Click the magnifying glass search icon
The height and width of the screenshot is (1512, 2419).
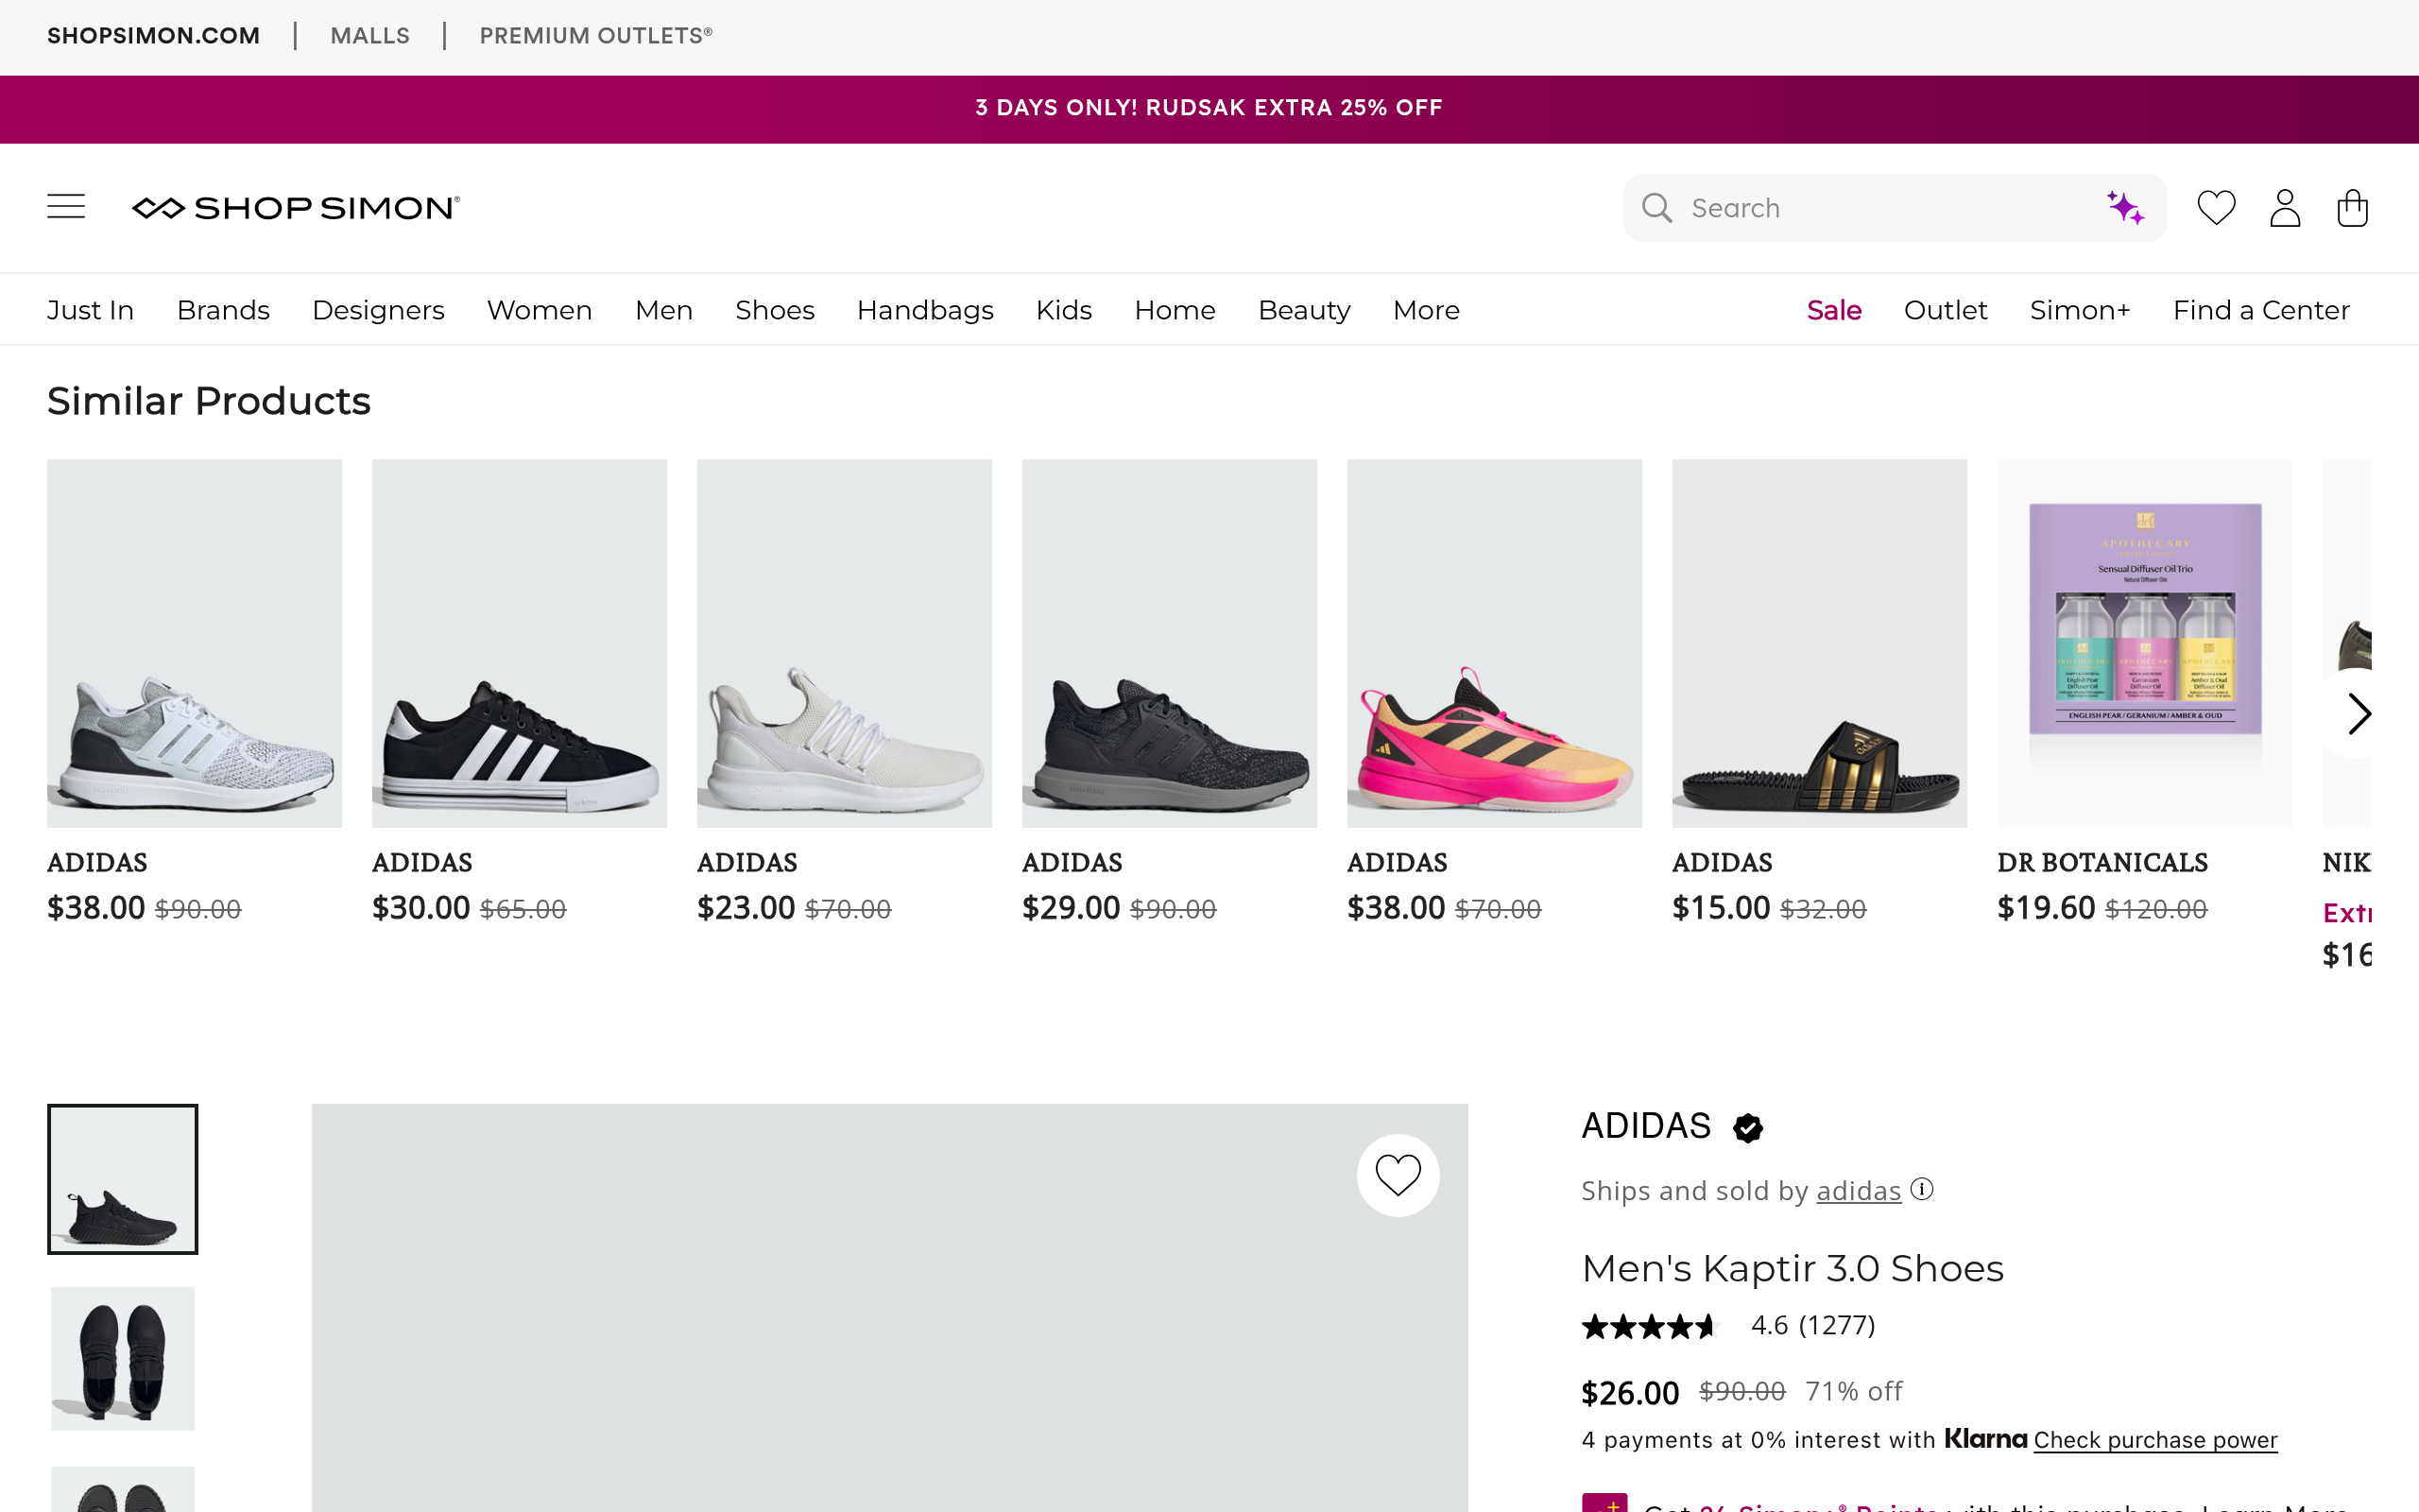pos(1656,208)
